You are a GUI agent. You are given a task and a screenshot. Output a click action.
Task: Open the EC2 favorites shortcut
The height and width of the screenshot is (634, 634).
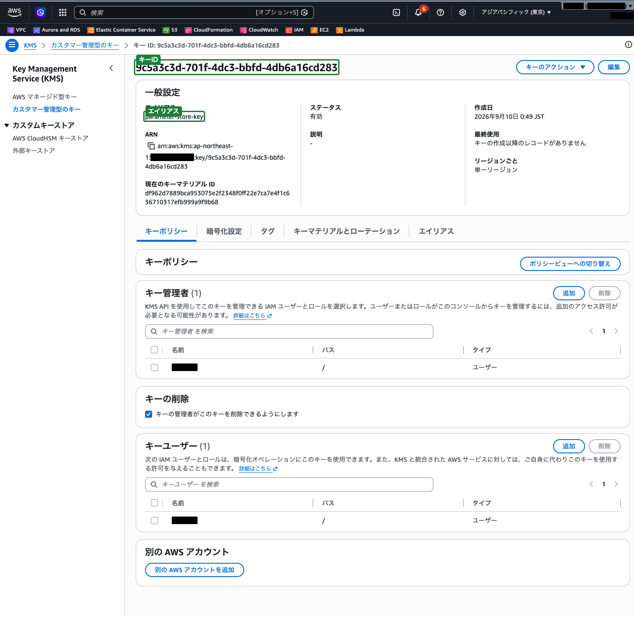320,30
